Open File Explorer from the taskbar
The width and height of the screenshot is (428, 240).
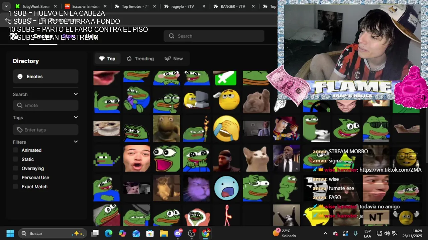click(164, 233)
